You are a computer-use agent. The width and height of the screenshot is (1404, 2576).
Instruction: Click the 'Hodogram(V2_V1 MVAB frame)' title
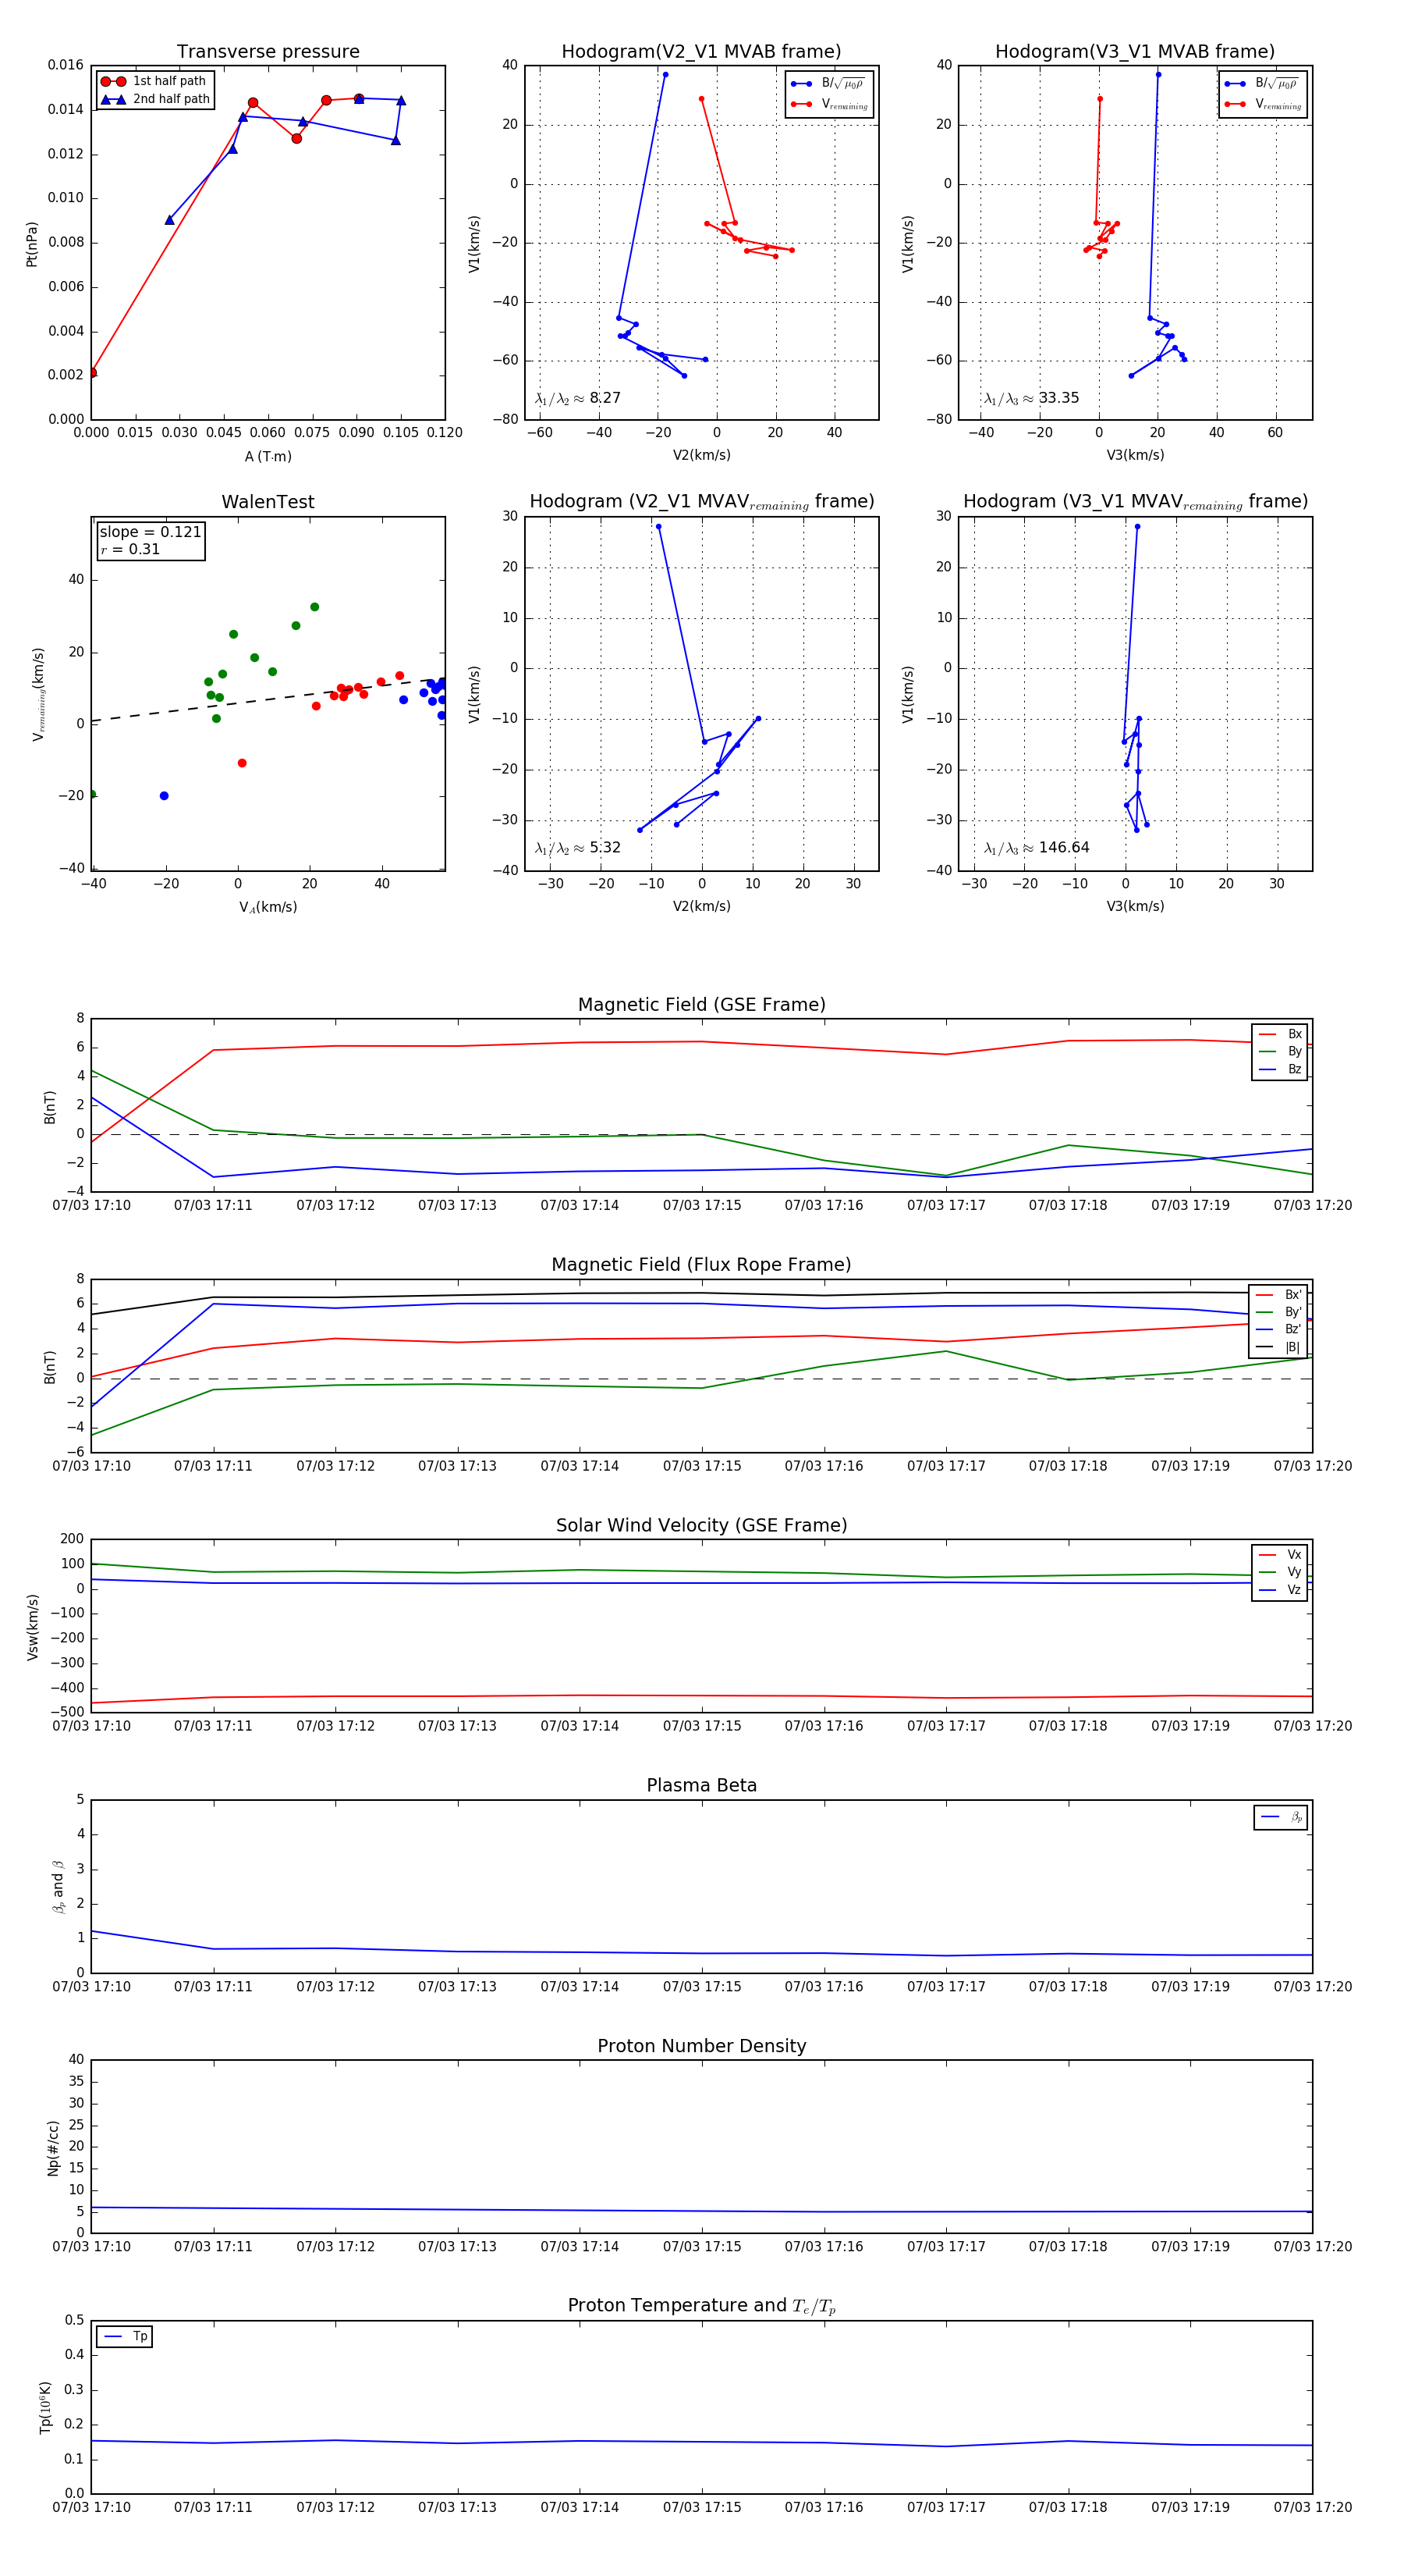pyautogui.click(x=701, y=52)
